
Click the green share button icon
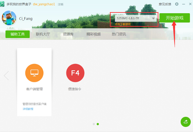click(186, 122)
